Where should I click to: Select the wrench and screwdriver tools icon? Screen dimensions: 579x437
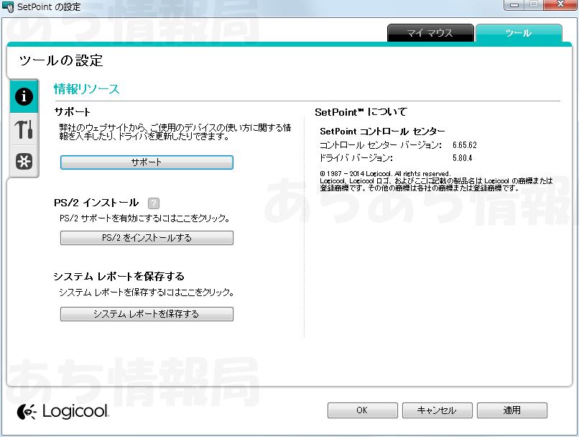[x=24, y=129]
